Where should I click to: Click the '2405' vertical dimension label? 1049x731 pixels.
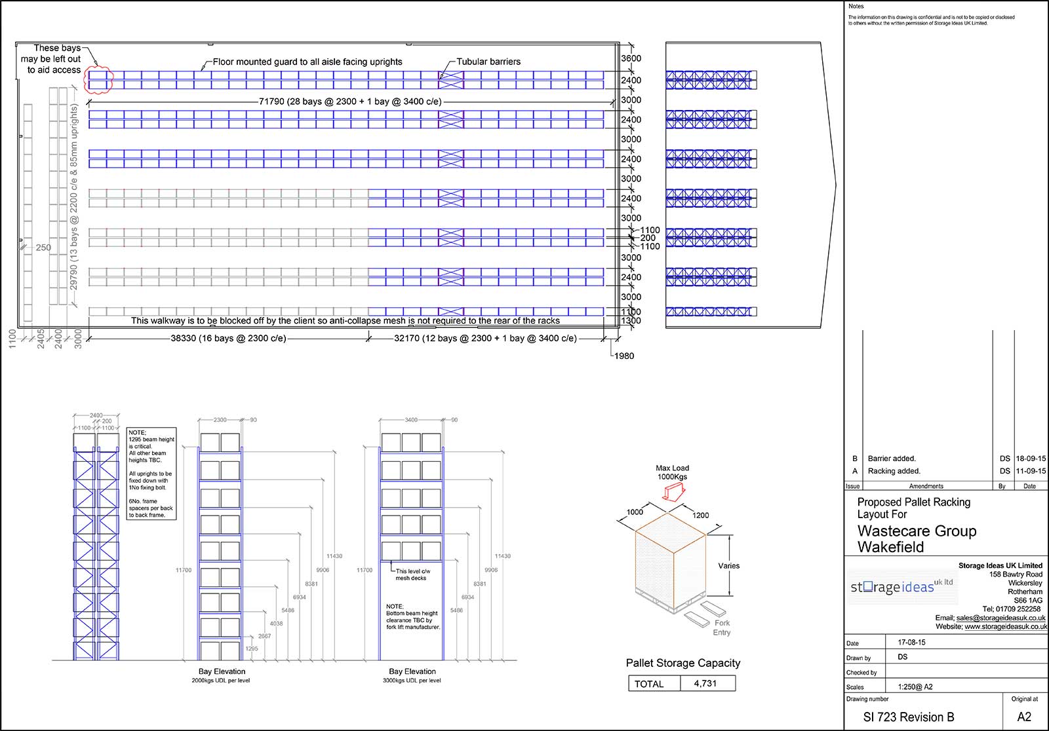[x=41, y=339]
